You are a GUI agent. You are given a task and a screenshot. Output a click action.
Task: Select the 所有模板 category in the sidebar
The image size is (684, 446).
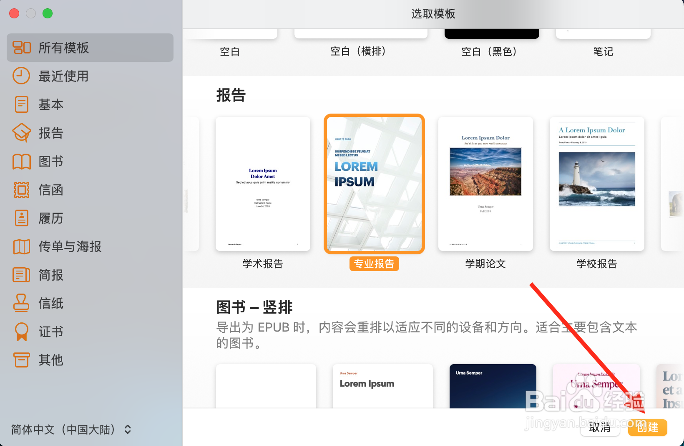tap(63, 48)
